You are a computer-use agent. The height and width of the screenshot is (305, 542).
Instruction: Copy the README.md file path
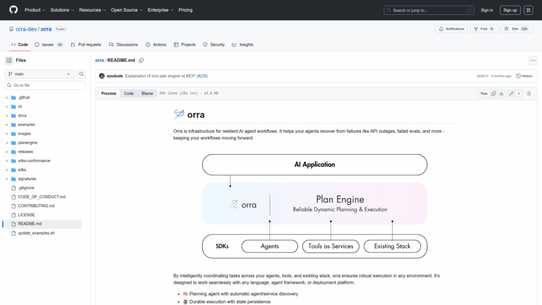(141, 60)
